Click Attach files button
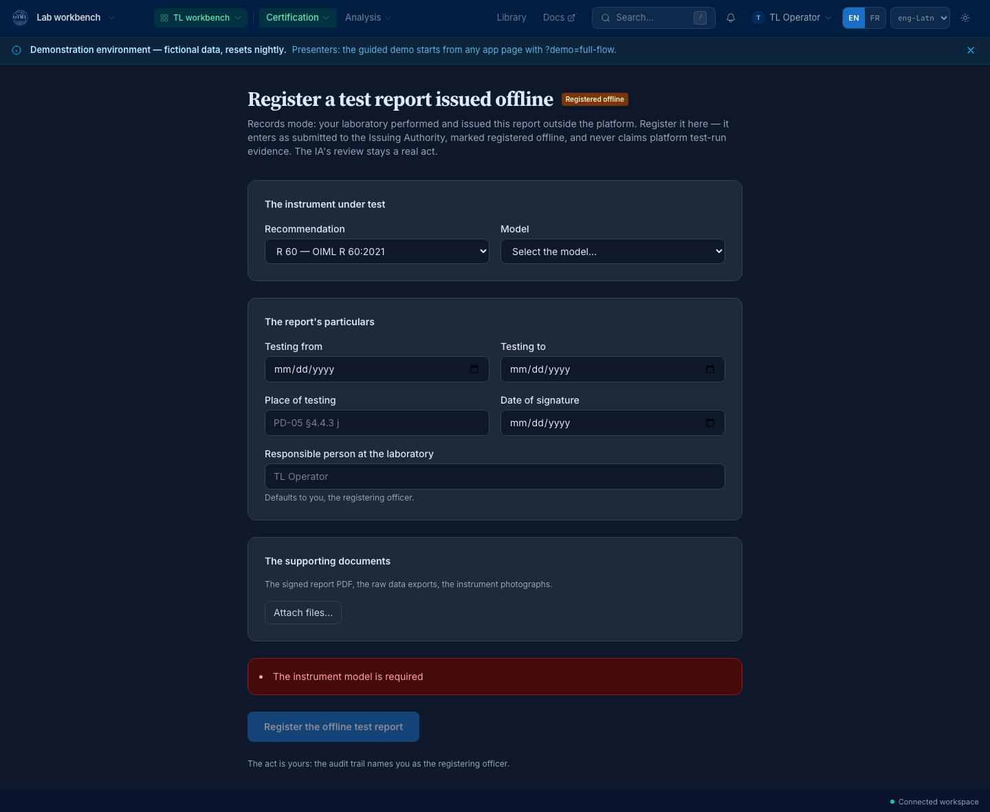The image size is (990, 812). [x=303, y=613]
